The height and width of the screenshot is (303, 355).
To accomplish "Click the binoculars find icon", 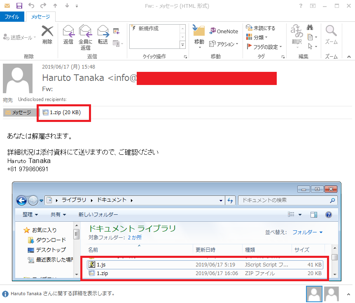I will [310, 28].
